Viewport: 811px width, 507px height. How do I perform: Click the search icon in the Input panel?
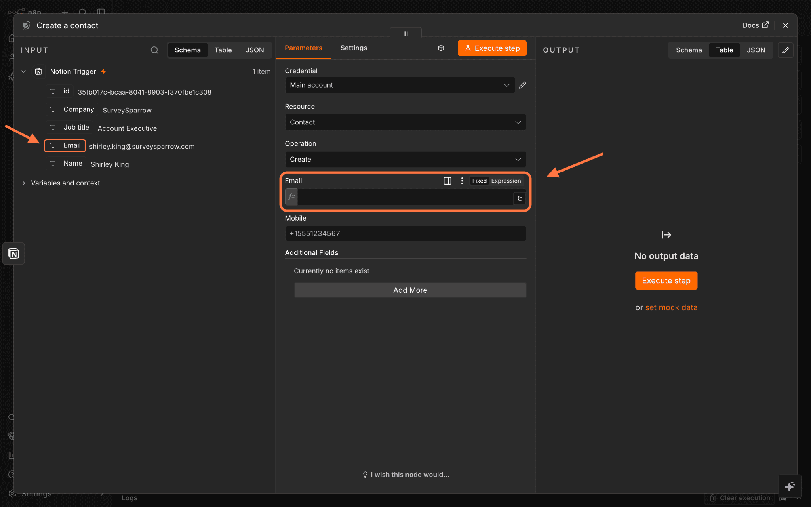154,50
